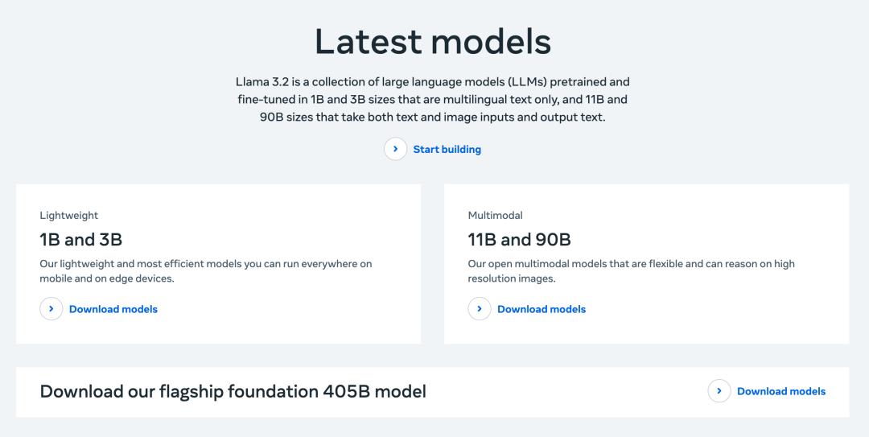Click the Llama 3.2 description paragraph

point(433,100)
